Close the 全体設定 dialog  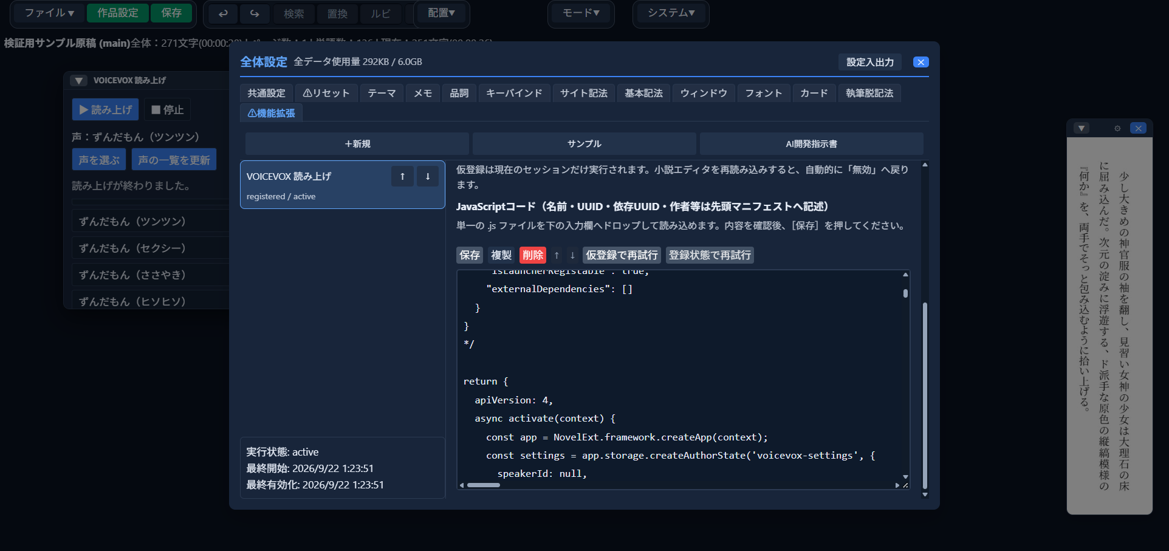(921, 62)
